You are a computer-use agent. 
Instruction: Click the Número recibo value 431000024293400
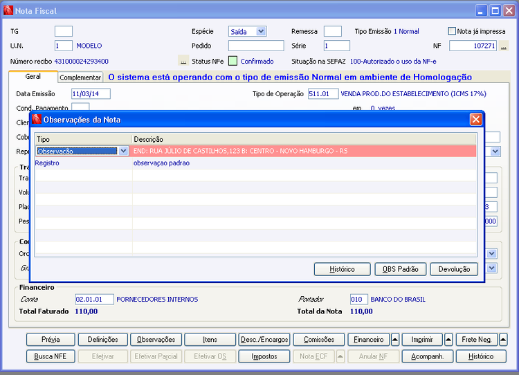(x=82, y=61)
